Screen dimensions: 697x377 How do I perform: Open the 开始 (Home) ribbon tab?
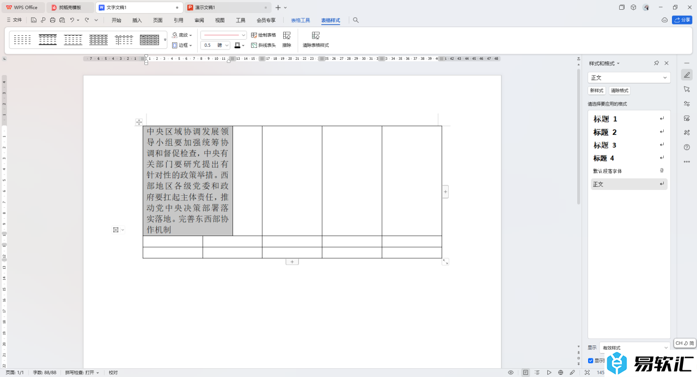pos(117,20)
